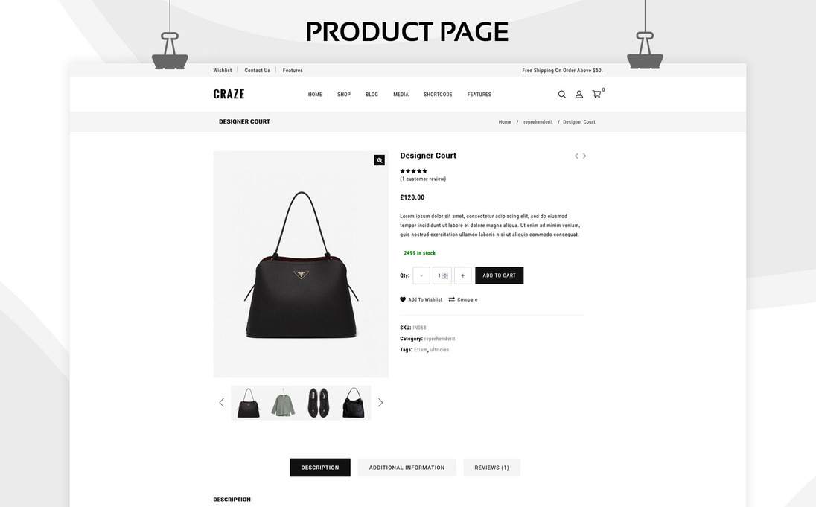Go to next product arrow

584,156
